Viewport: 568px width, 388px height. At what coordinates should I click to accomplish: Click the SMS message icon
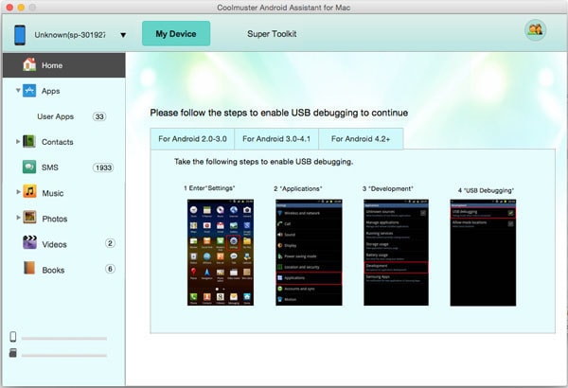pos(29,167)
